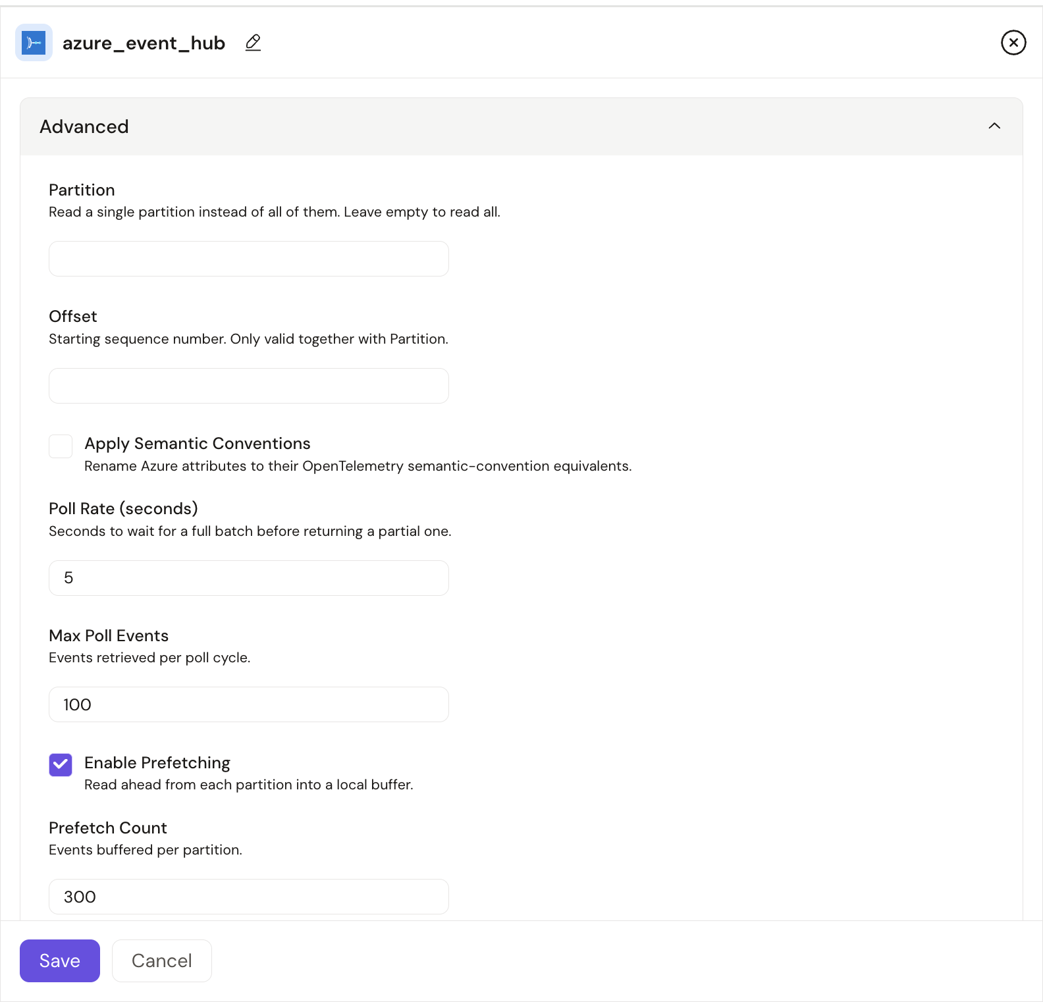
Task: Focus the Offset input field
Action: click(249, 386)
